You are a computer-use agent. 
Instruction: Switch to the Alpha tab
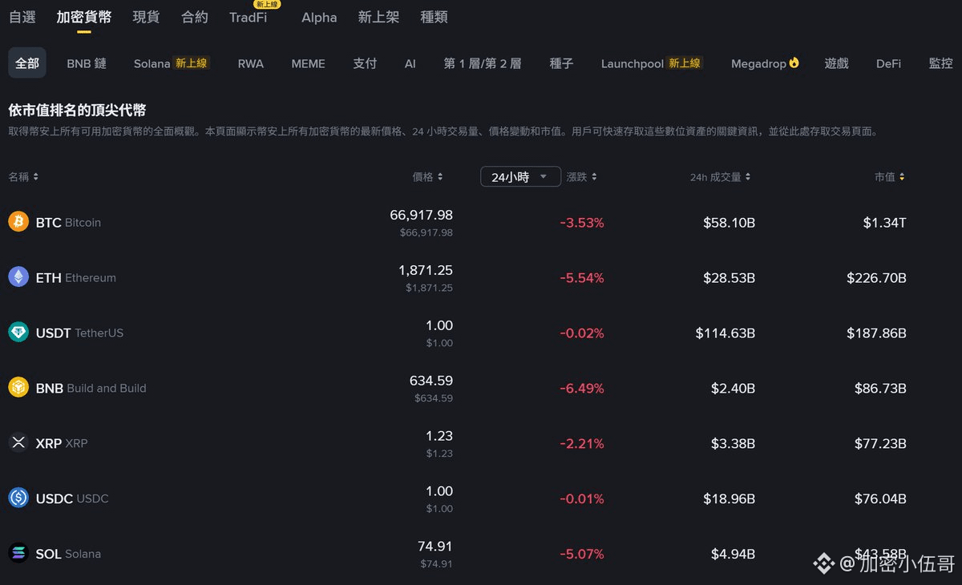(319, 17)
